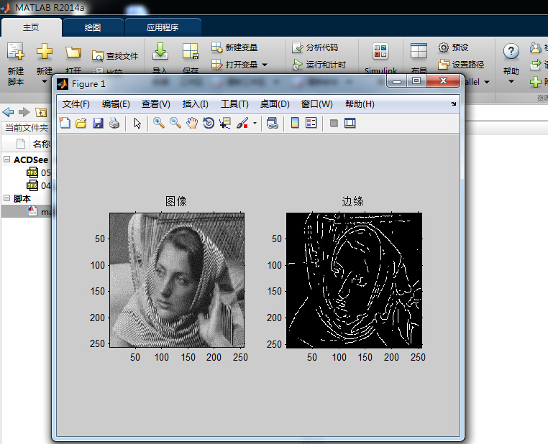
Task: Select the Pan hand tool
Action: click(x=192, y=124)
